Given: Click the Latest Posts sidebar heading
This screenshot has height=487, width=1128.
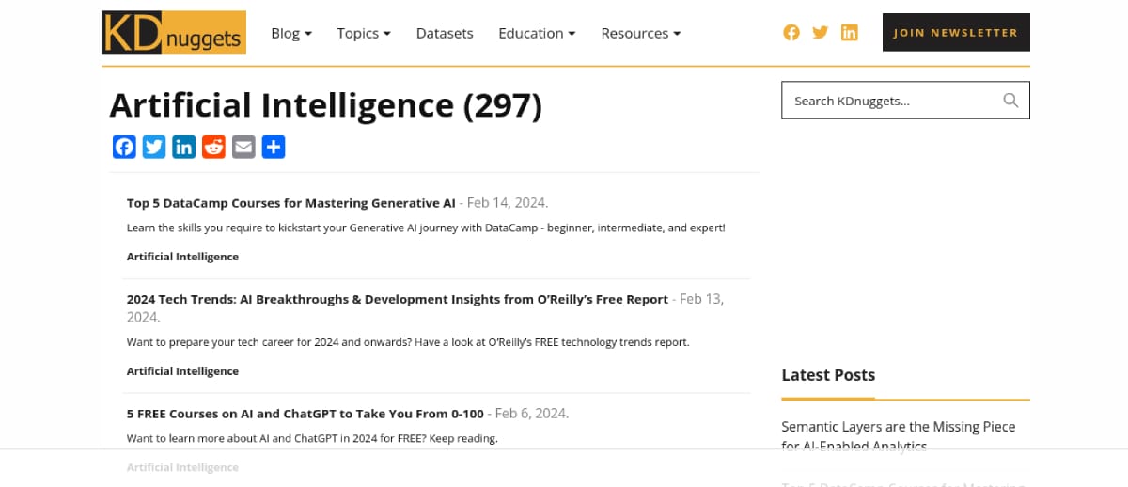Looking at the screenshot, I should point(828,375).
